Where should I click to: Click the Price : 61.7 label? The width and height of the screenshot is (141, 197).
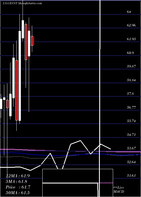pyautogui.click(x=18, y=187)
